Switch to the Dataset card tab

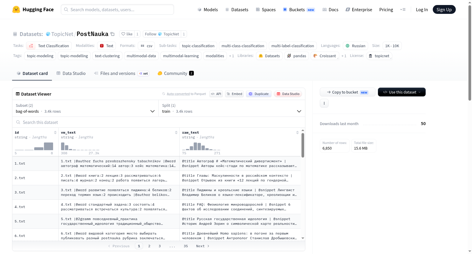[x=32, y=73]
